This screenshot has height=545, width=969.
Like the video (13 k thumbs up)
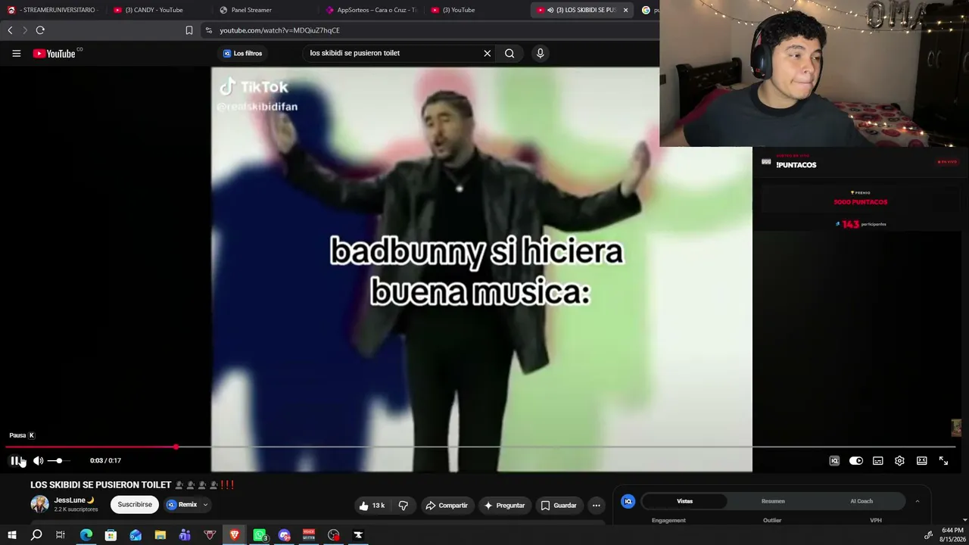[372, 506]
